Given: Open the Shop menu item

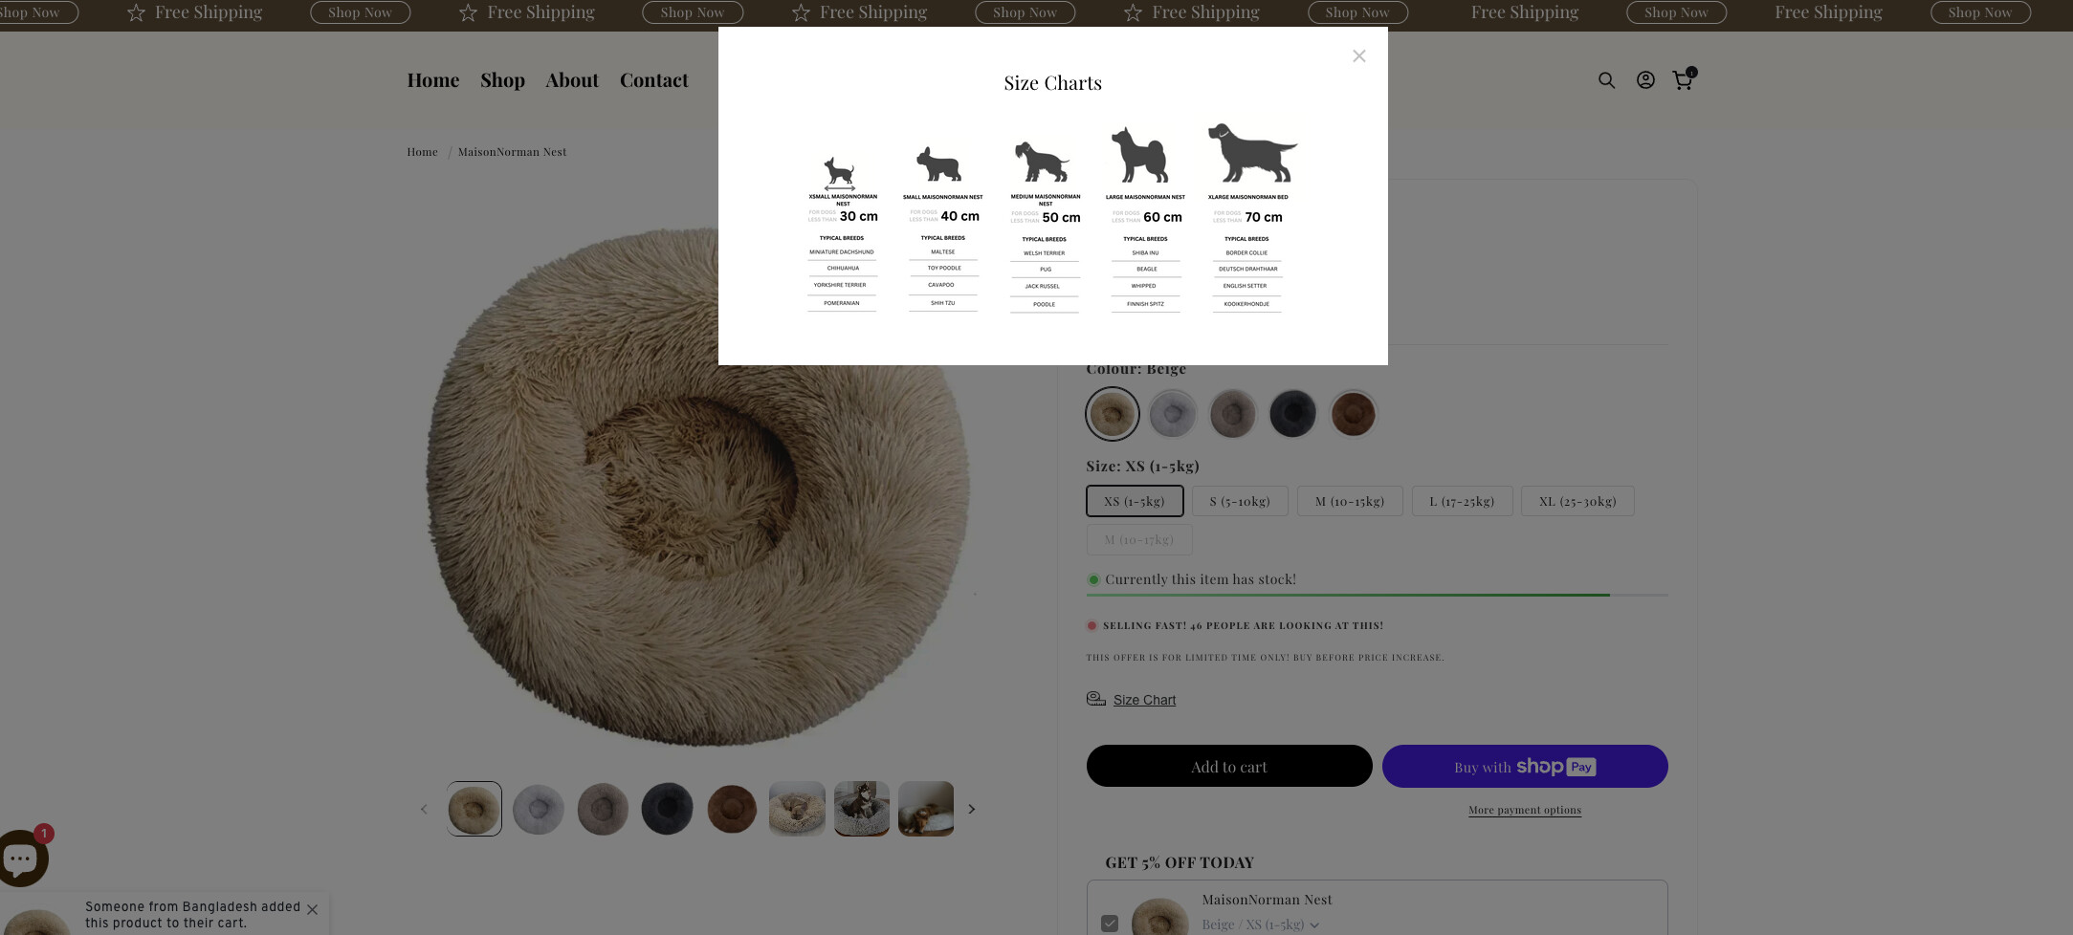Looking at the screenshot, I should click(x=502, y=80).
